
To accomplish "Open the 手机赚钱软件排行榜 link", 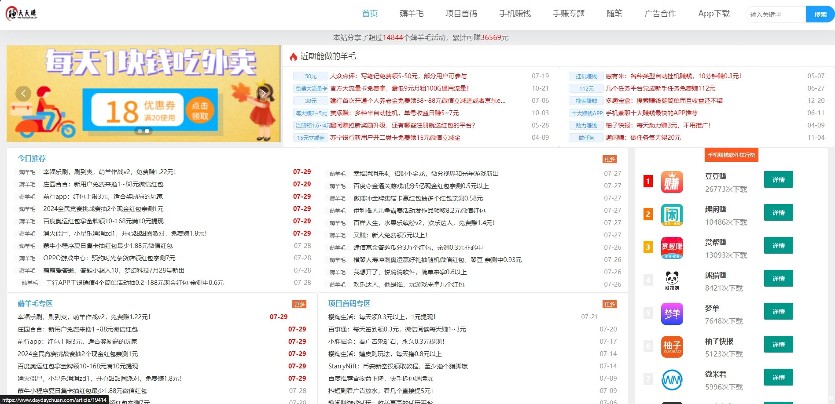I will [731, 155].
